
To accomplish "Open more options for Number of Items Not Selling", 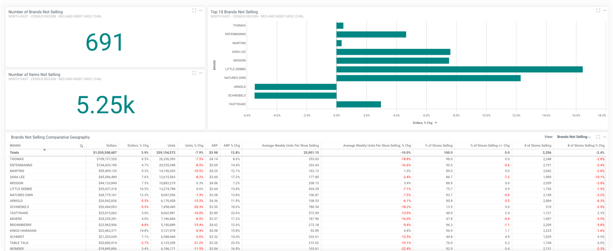I will point(201,73).
